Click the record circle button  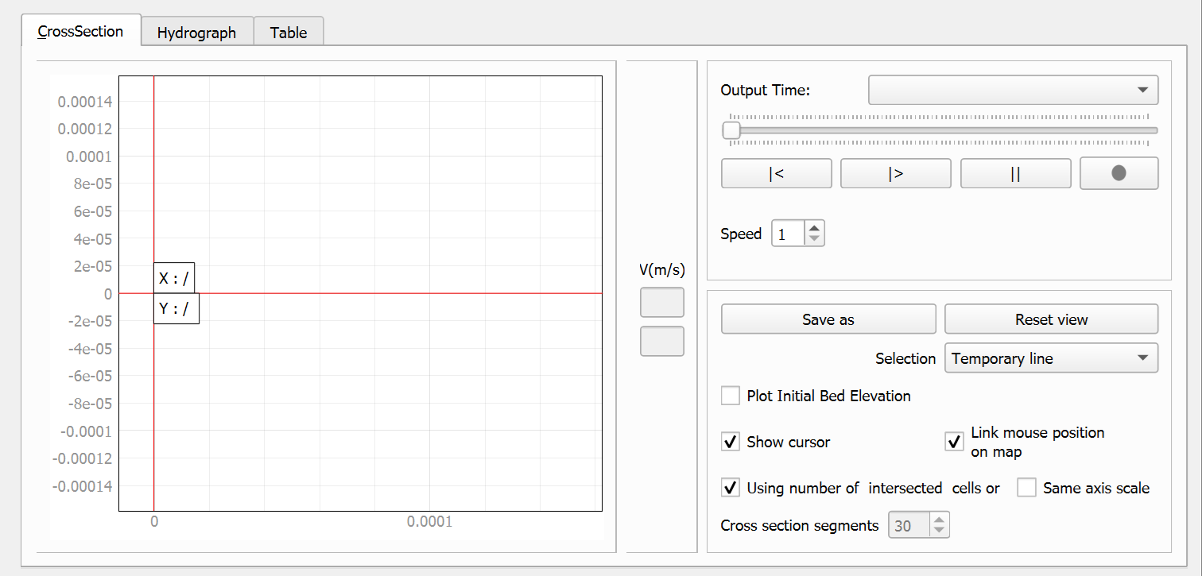click(1119, 173)
